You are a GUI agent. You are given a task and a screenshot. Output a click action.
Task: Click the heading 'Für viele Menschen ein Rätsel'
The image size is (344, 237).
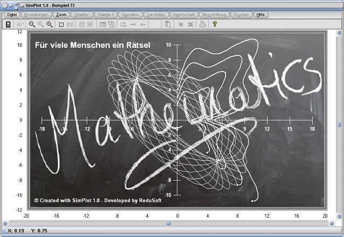pos(93,45)
